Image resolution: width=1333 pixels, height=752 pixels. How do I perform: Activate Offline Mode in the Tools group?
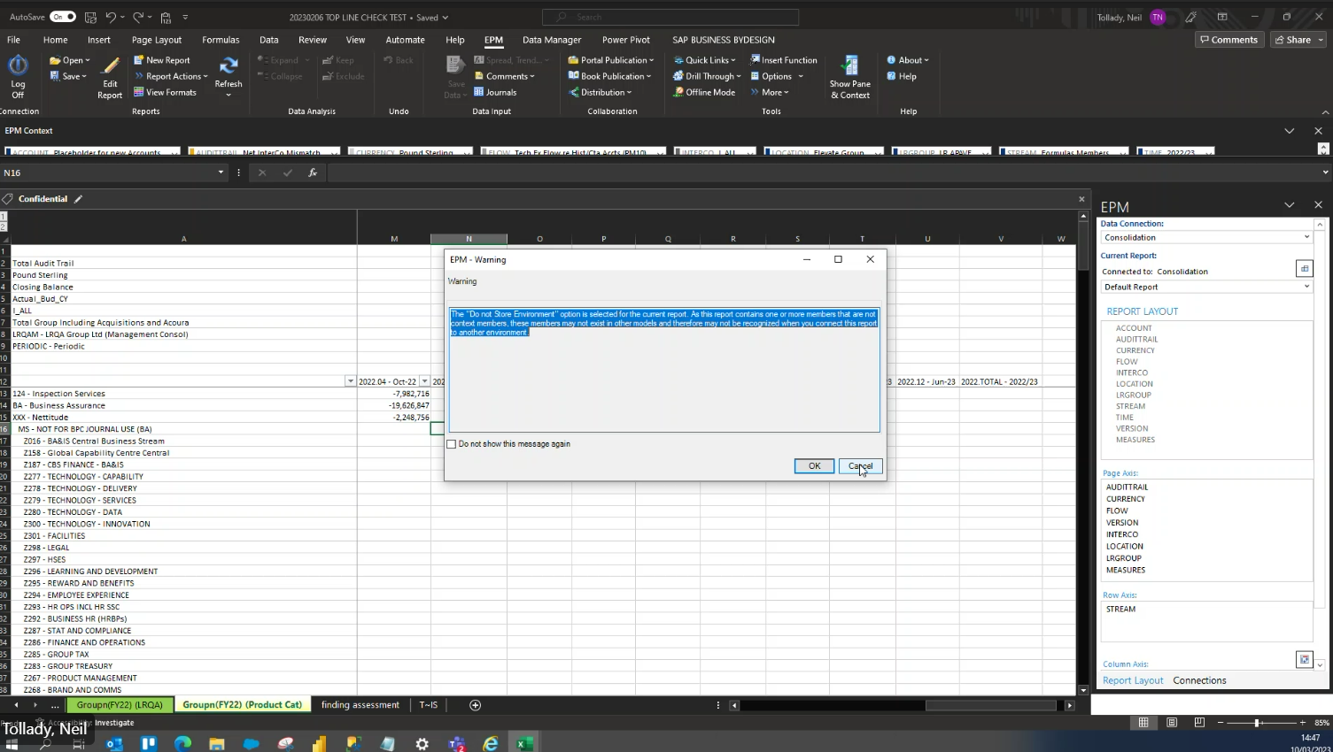[704, 92]
